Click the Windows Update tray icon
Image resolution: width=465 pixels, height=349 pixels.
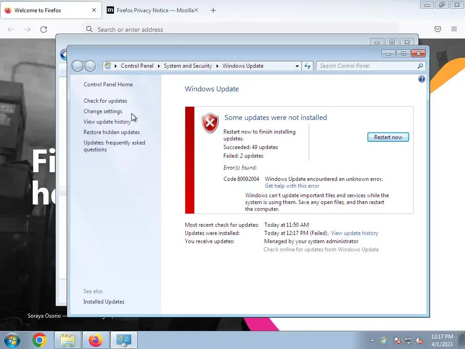point(384,341)
